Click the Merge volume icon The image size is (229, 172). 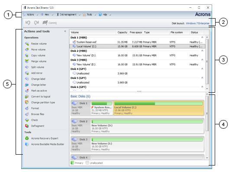[27, 61]
